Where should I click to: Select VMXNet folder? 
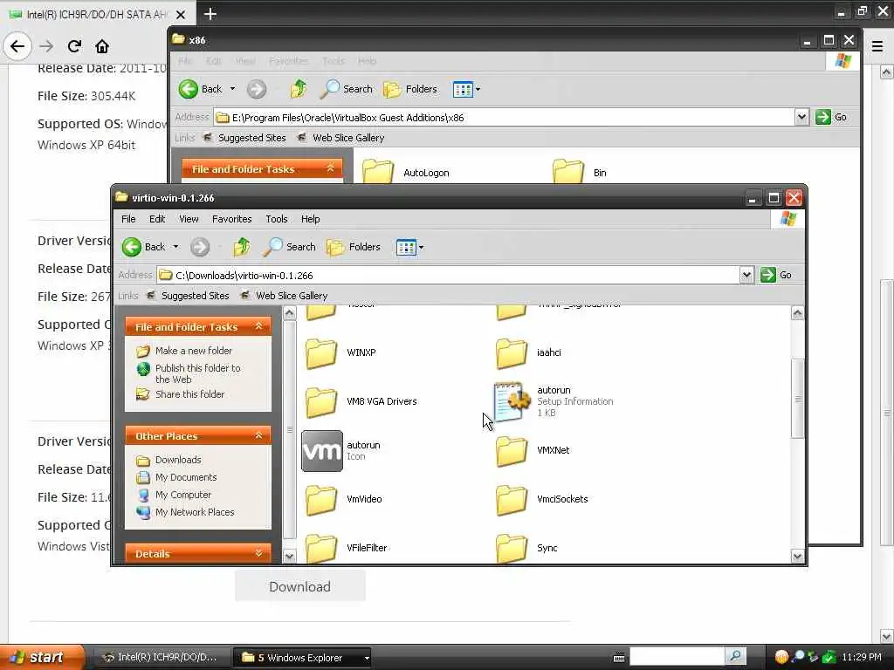point(532,451)
